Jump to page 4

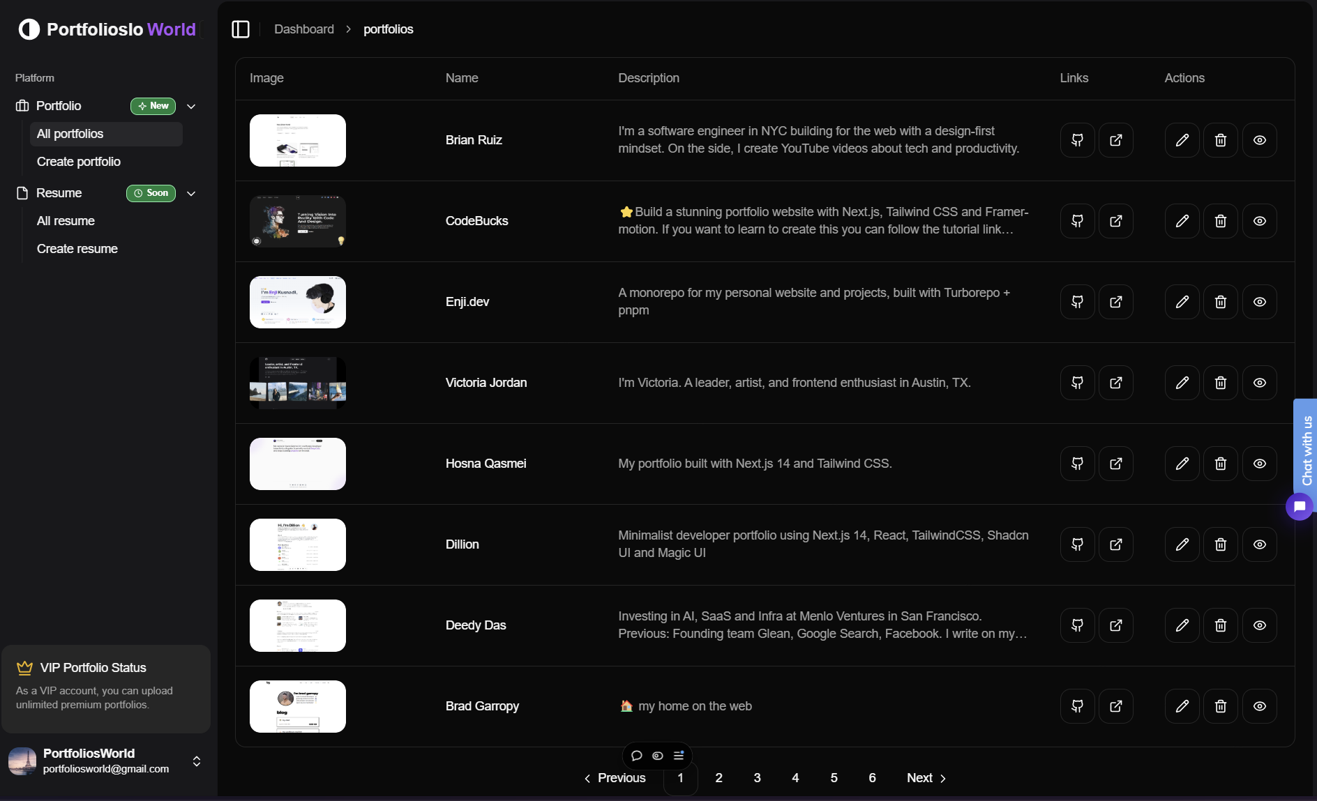(796, 778)
